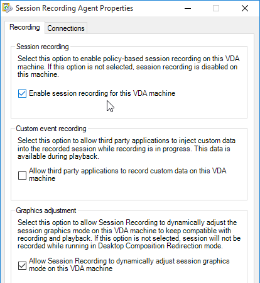This screenshot has height=283, width=260.
Task: Uncheck the Enable session recording checkbox
Action: (22, 93)
